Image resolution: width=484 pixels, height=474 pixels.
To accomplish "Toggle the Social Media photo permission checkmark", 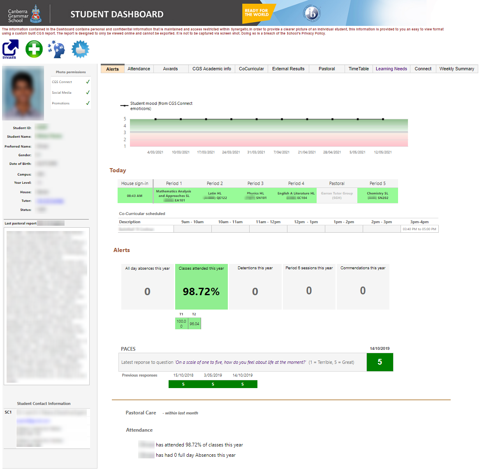I will 88,92.
